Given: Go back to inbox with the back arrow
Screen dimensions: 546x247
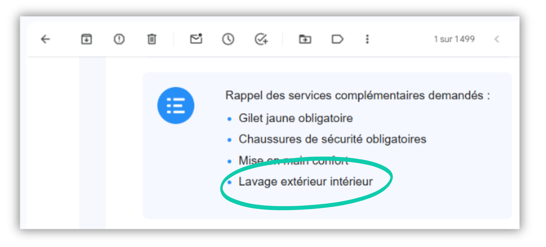Looking at the screenshot, I should pos(45,39).
